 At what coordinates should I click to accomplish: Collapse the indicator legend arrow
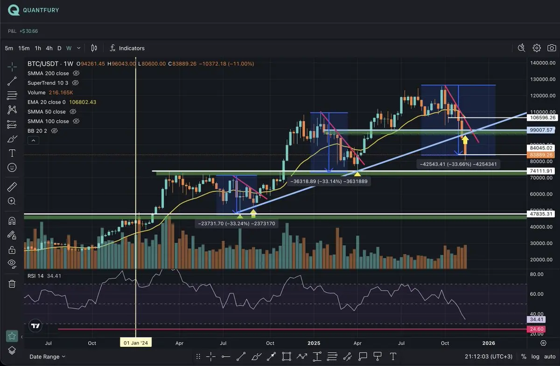(32, 140)
